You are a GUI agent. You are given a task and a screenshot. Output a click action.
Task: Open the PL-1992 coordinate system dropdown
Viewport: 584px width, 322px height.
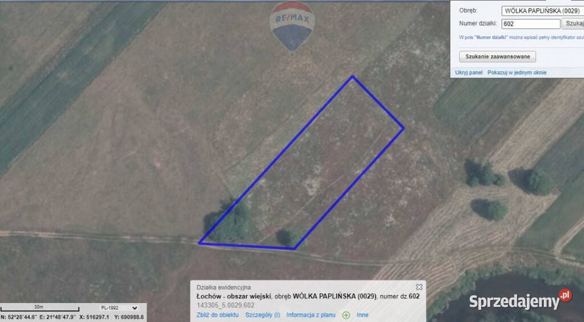pos(119,308)
